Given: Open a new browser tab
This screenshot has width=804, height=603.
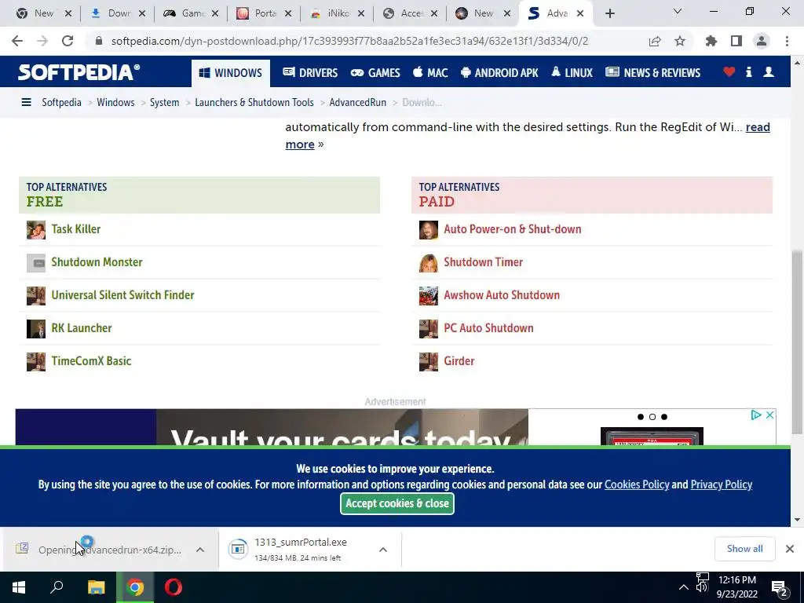Looking at the screenshot, I should coord(609,14).
